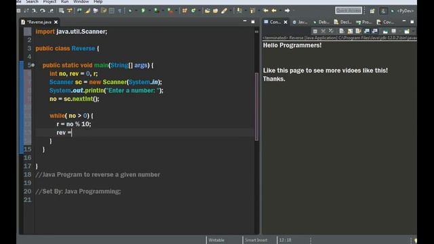
Task: Toggle show whitespace characters in the toolbar
Action: [x=119, y=11]
